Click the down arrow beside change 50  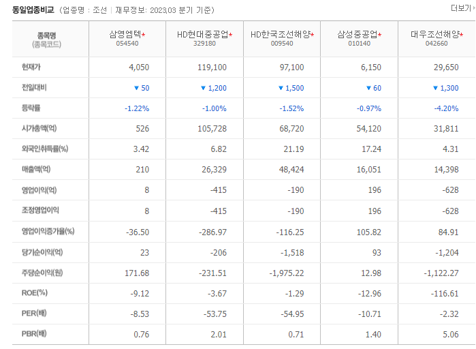click(137, 88)
